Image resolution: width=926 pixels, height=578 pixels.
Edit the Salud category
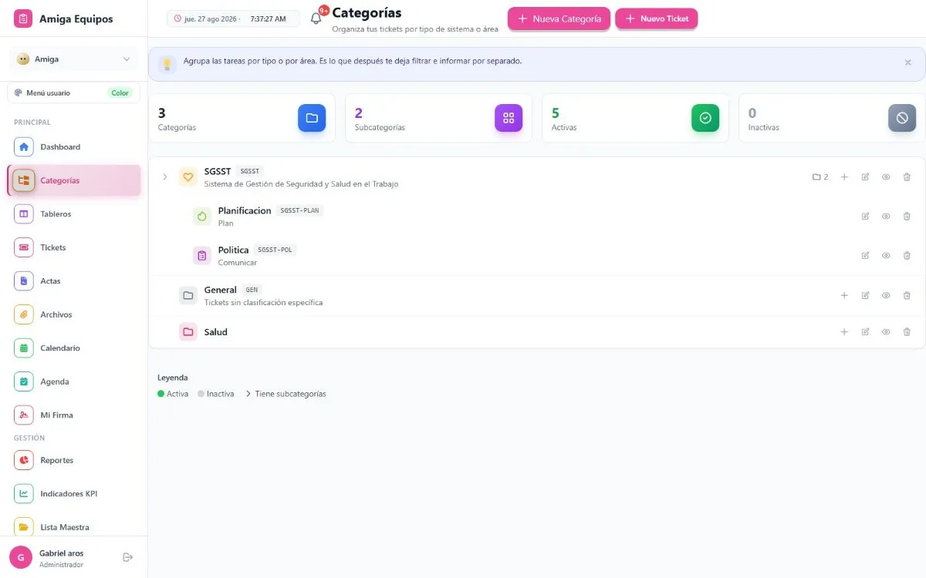coord(865,332)
